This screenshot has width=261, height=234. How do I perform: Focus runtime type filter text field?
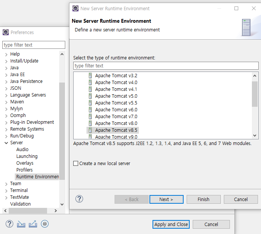pos(166,66)
